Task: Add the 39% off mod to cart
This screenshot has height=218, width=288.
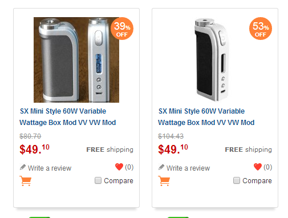Action: [25, 181]
